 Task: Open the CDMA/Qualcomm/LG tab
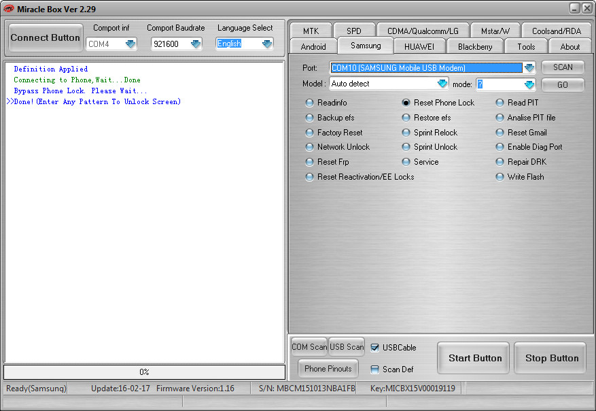423,31
